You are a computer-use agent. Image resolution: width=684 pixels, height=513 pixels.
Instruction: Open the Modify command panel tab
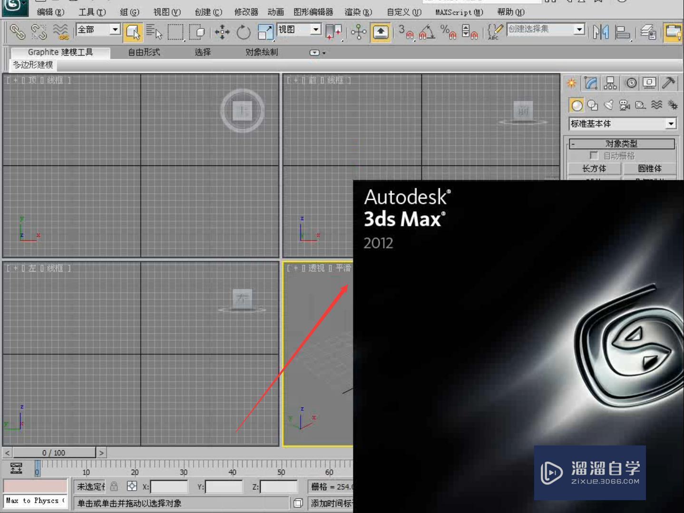tap(591, 83)
